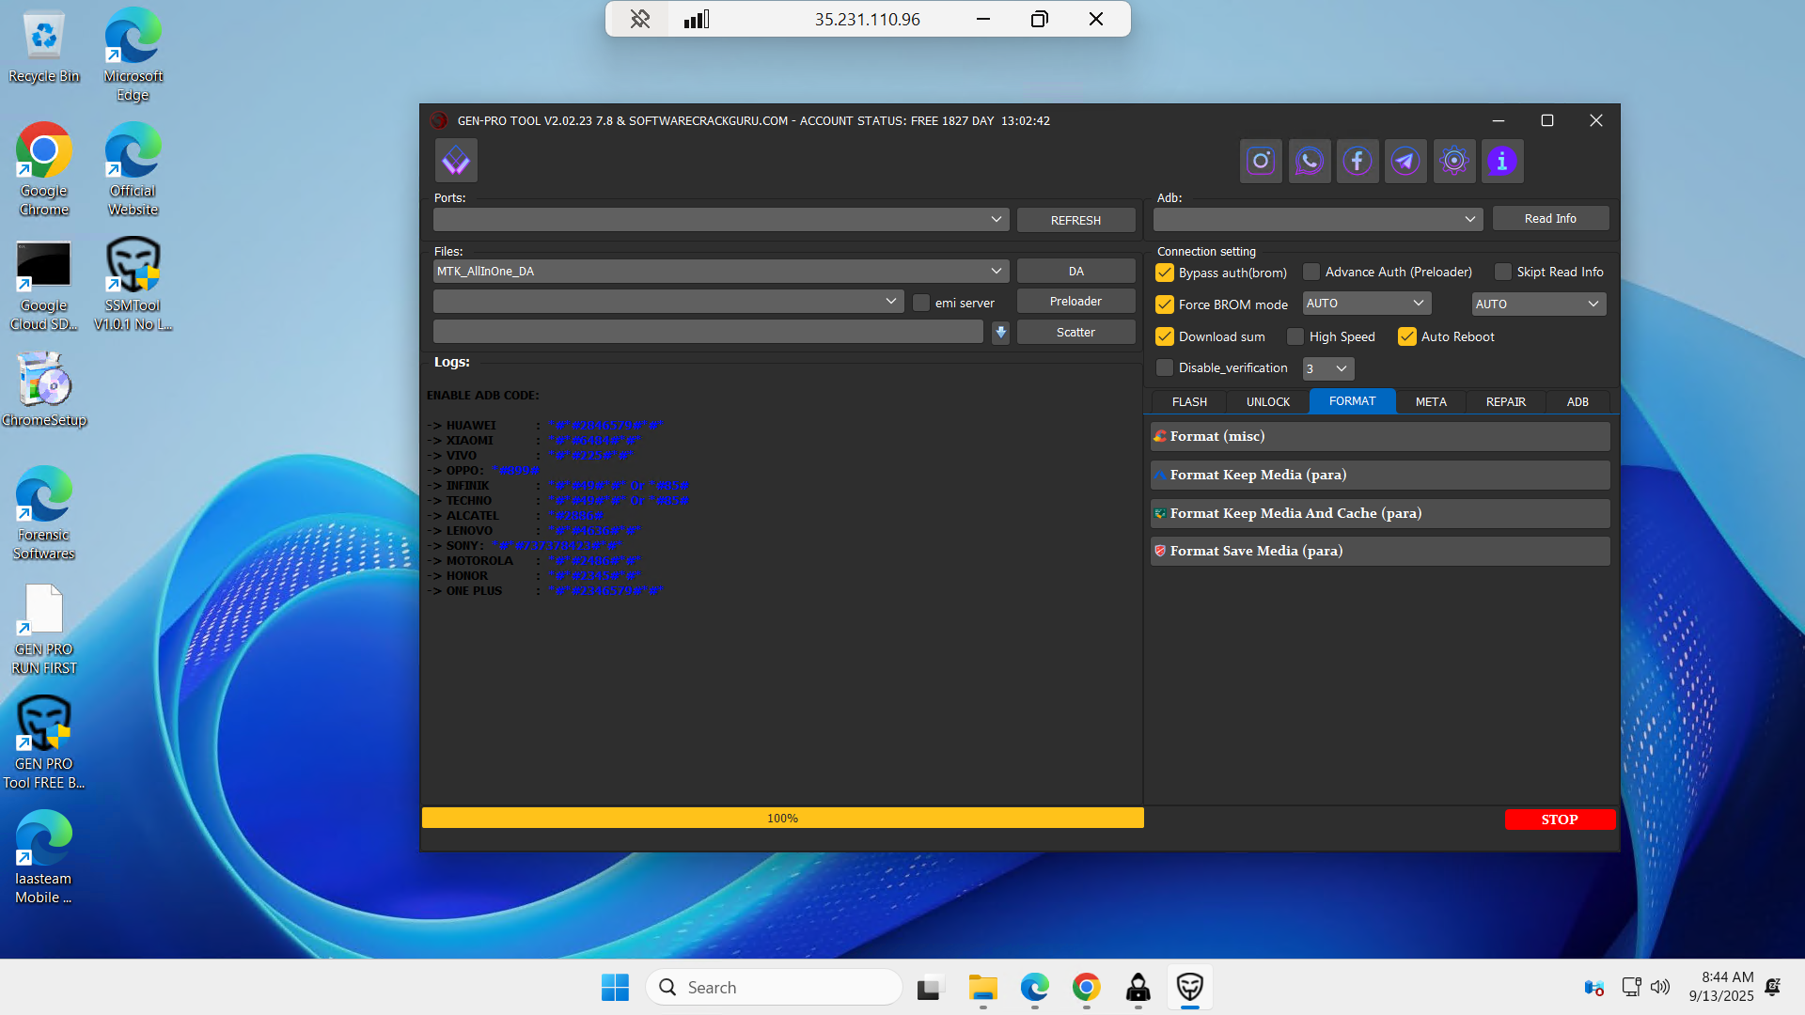Viewport: 1805px width, 1015px height.
Task: Open the Instagram icon link
Action: (x=1261, y=161)
